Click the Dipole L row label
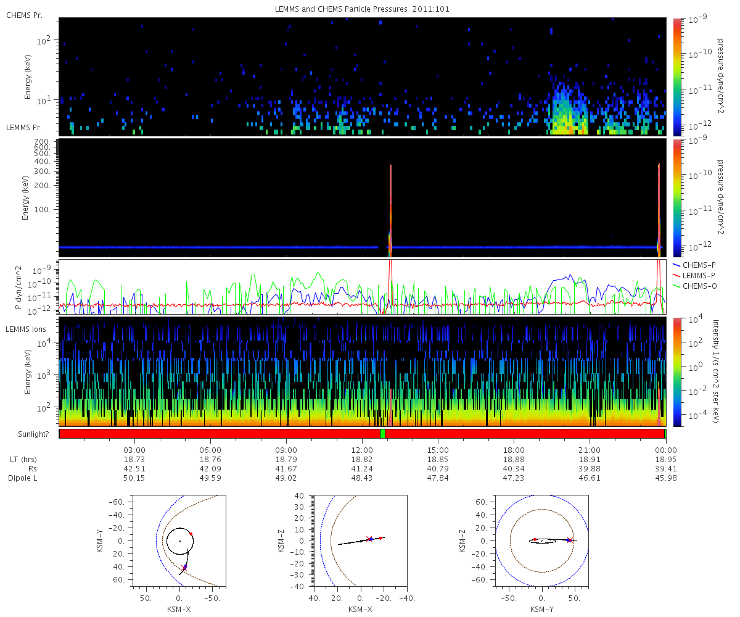 pos(24,478)
